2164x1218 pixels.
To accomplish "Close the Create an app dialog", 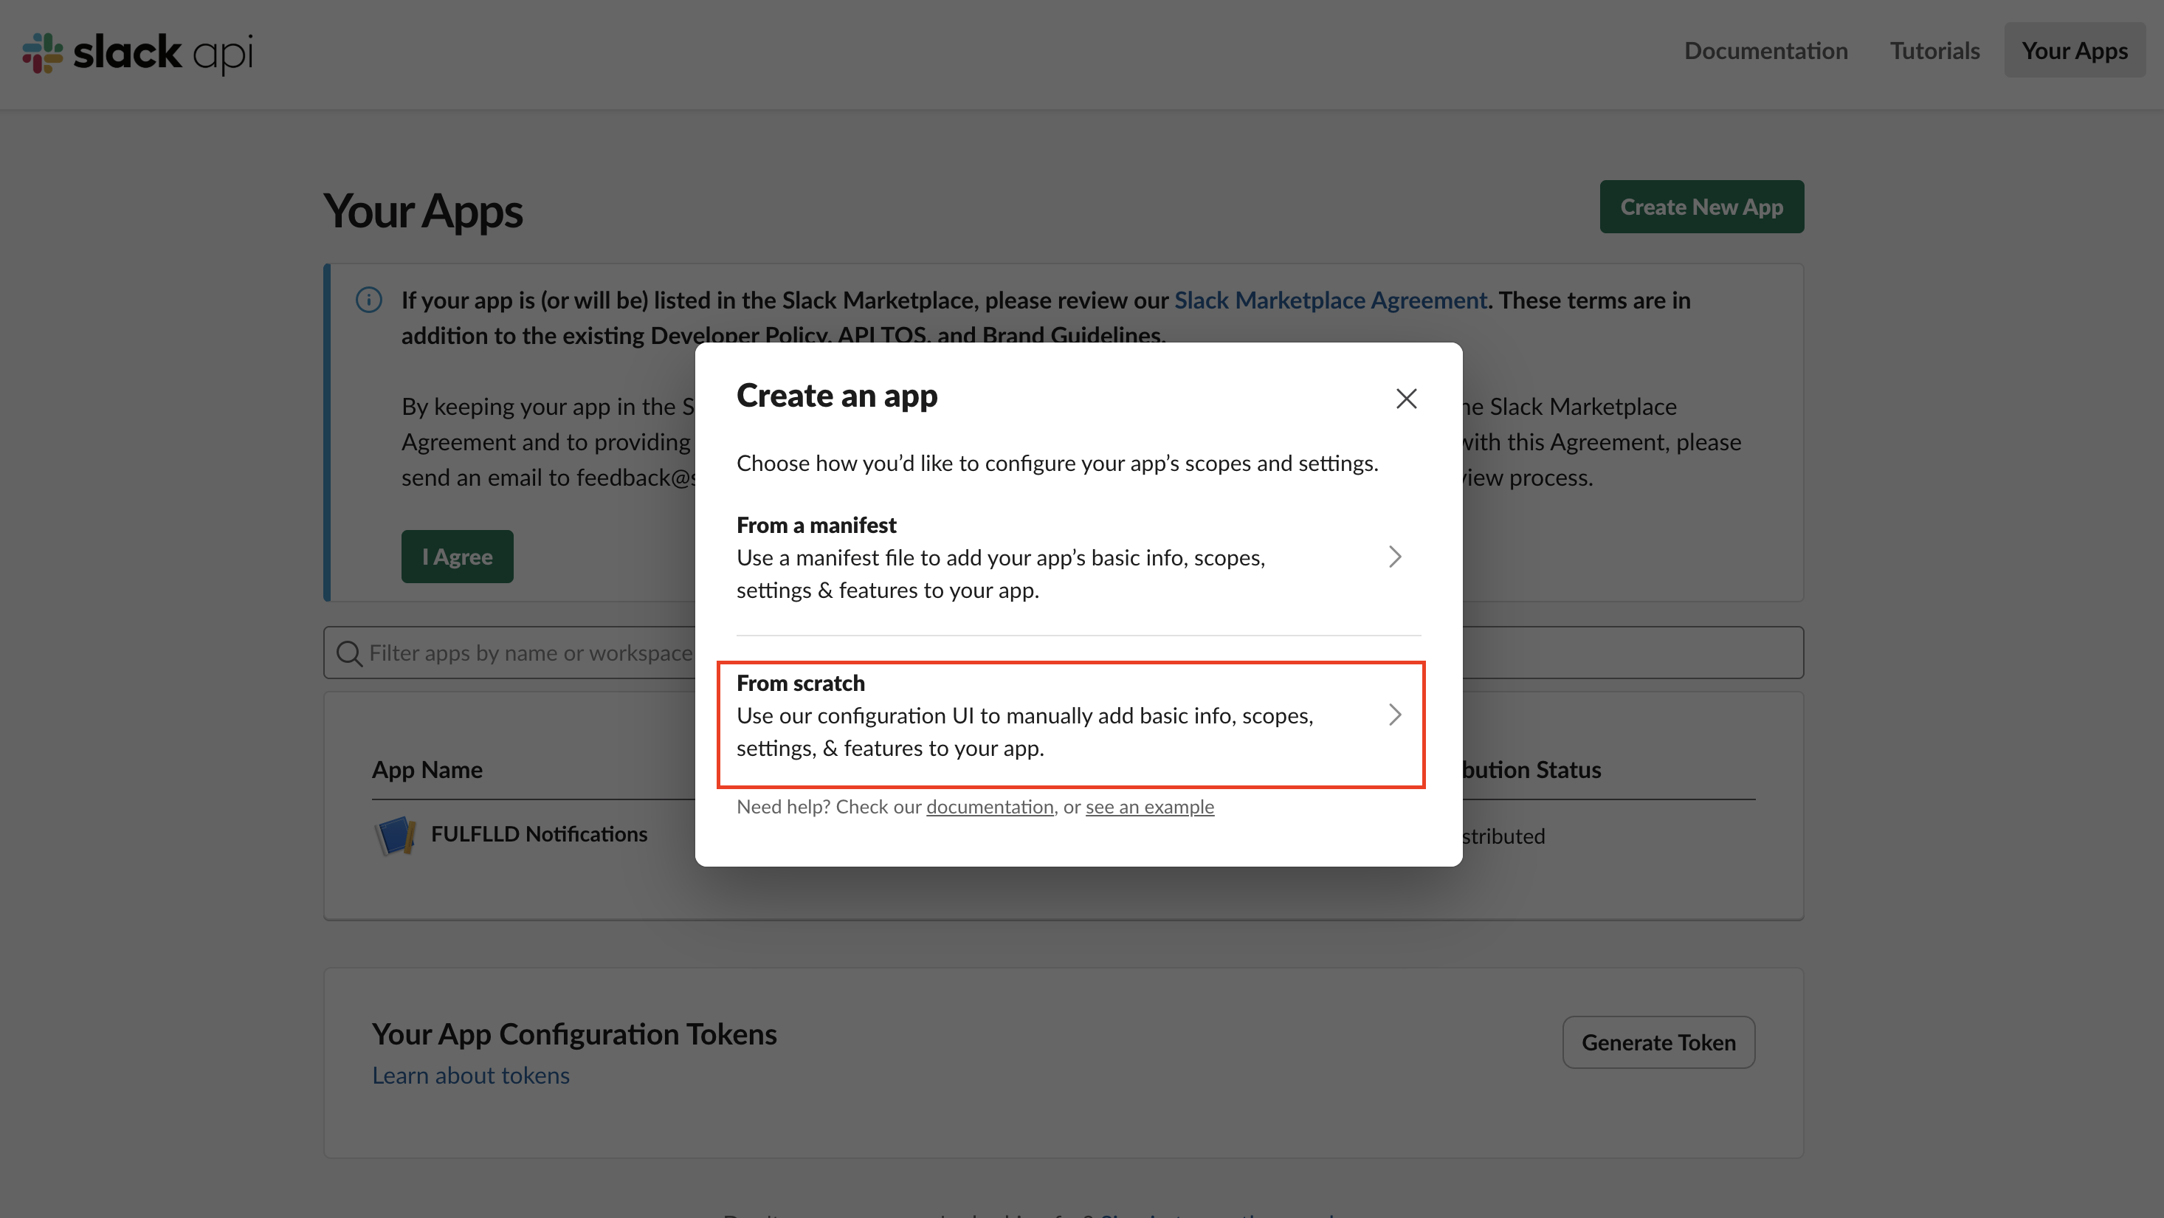I will (1406, 398).
